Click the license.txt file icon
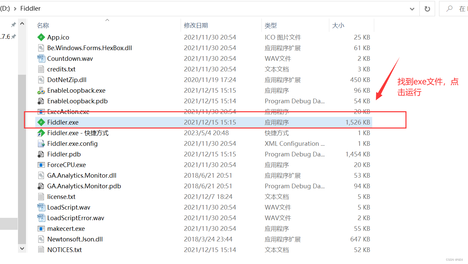 41,197
